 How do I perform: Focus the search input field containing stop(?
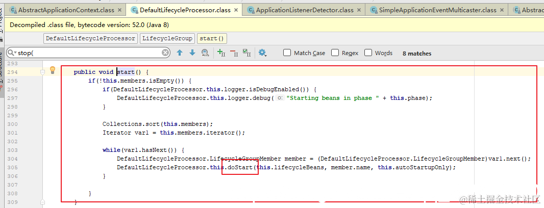pyautogui.click(x=88, y=53)
